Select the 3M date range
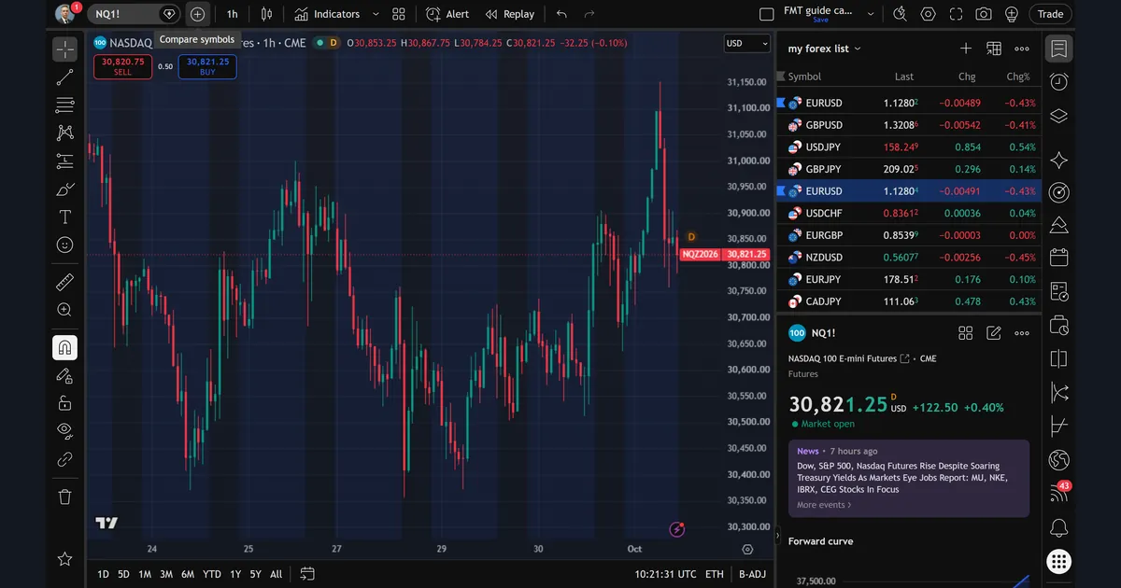 pyautogui.click(x=166, y=574)
